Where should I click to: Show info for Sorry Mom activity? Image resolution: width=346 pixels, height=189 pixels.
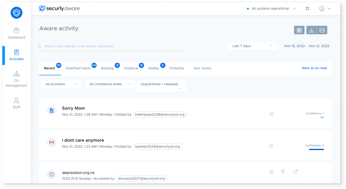click(272, 114)
